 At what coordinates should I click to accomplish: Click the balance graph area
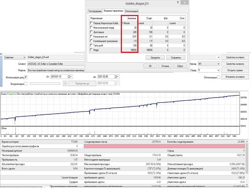(x=120, y=109)
